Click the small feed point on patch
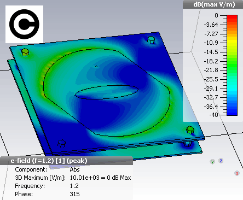Screen dimensions: 243x200 [96, 67]
